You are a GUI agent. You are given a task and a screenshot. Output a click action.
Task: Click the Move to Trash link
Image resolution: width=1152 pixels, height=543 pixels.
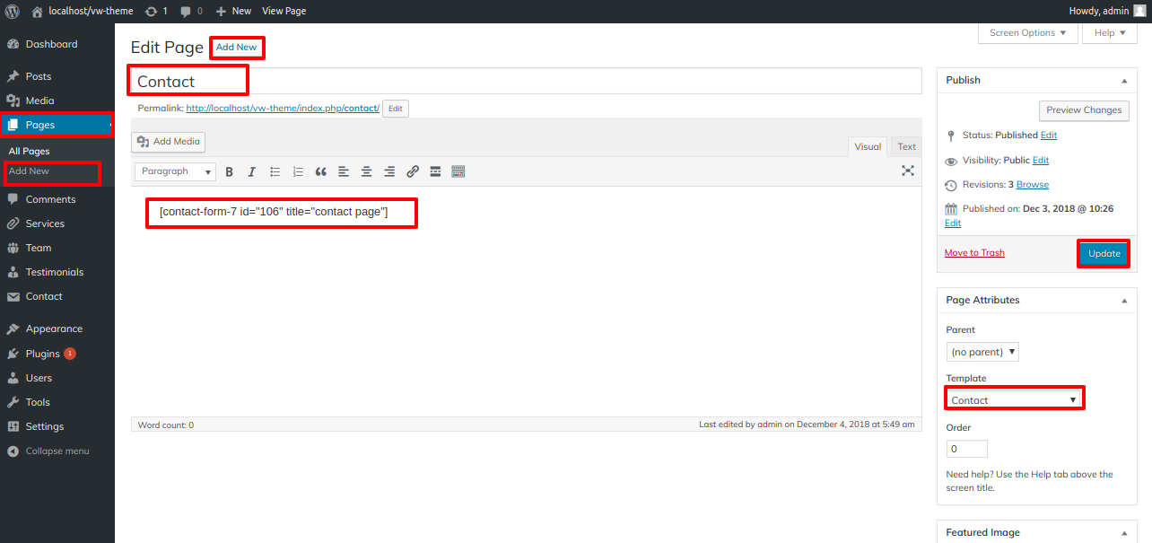(974, 253)
